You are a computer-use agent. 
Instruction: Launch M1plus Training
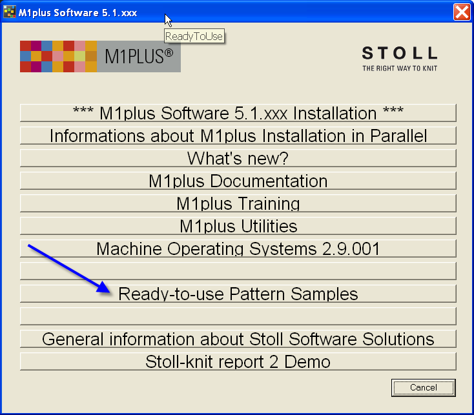pyautogui.click(x=238, y=203)
